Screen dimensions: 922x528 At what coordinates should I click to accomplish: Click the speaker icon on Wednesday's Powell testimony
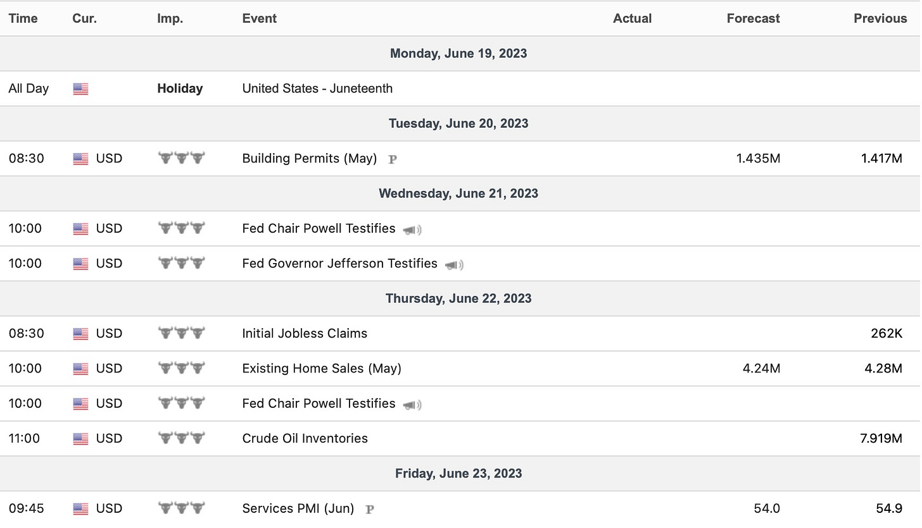click(x=412, y=230)
